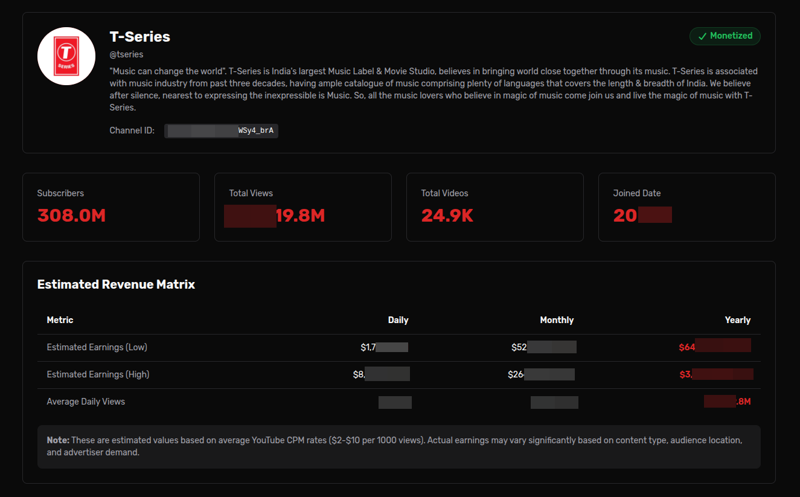The width and height of the screenshot is (800, 497).
Task: Click the T-Series channel logo
Action: click(66, 56)
